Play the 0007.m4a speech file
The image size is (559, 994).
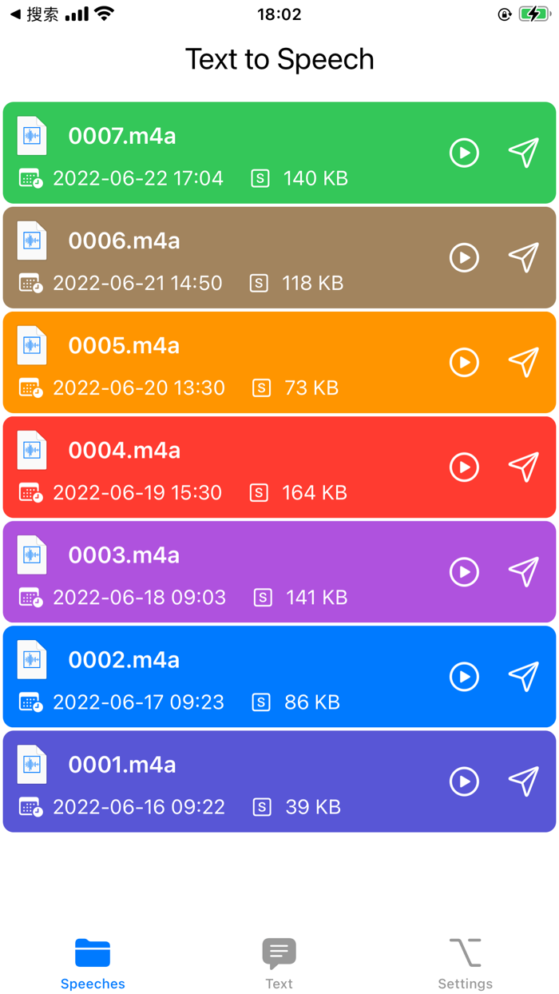(x=464, y=153)
